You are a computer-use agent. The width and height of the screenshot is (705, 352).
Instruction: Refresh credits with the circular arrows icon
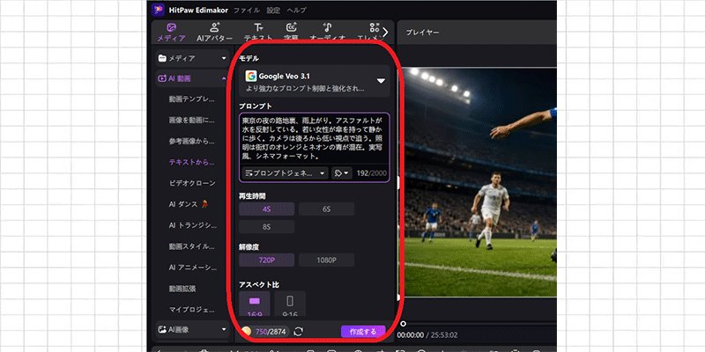point(298,332)
